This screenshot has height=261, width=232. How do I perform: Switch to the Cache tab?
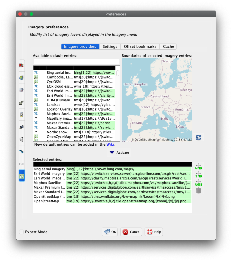click(x=168, y=46)
